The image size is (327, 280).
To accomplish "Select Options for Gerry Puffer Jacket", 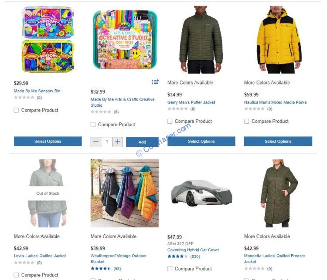I will point(201,141).
